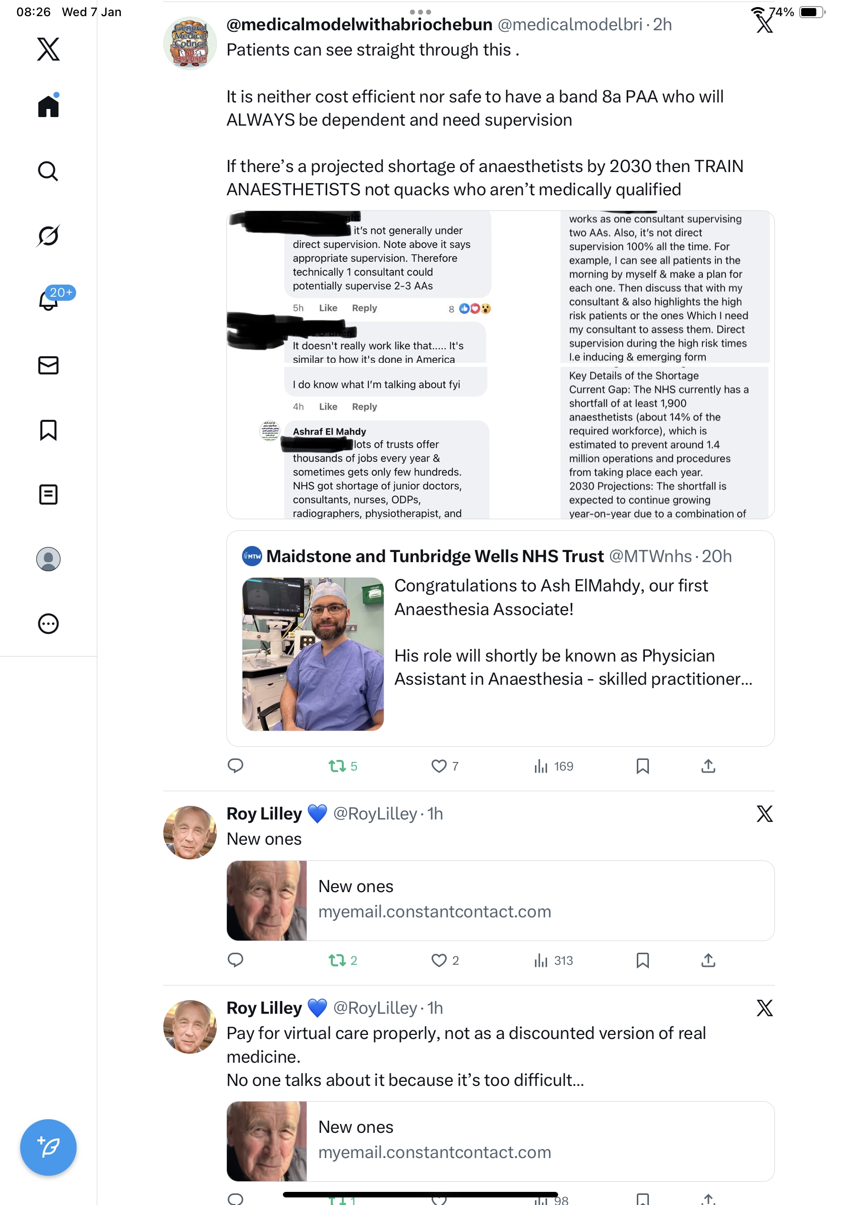Image resolution: width=841 pixels, height=1205 pixels.
Task: Tap the compose new post button
Action: tap(48, 1147)
